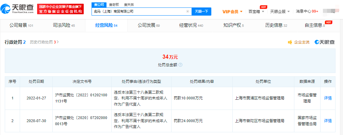Select the 查关系 search tab

tap(129, 4)
